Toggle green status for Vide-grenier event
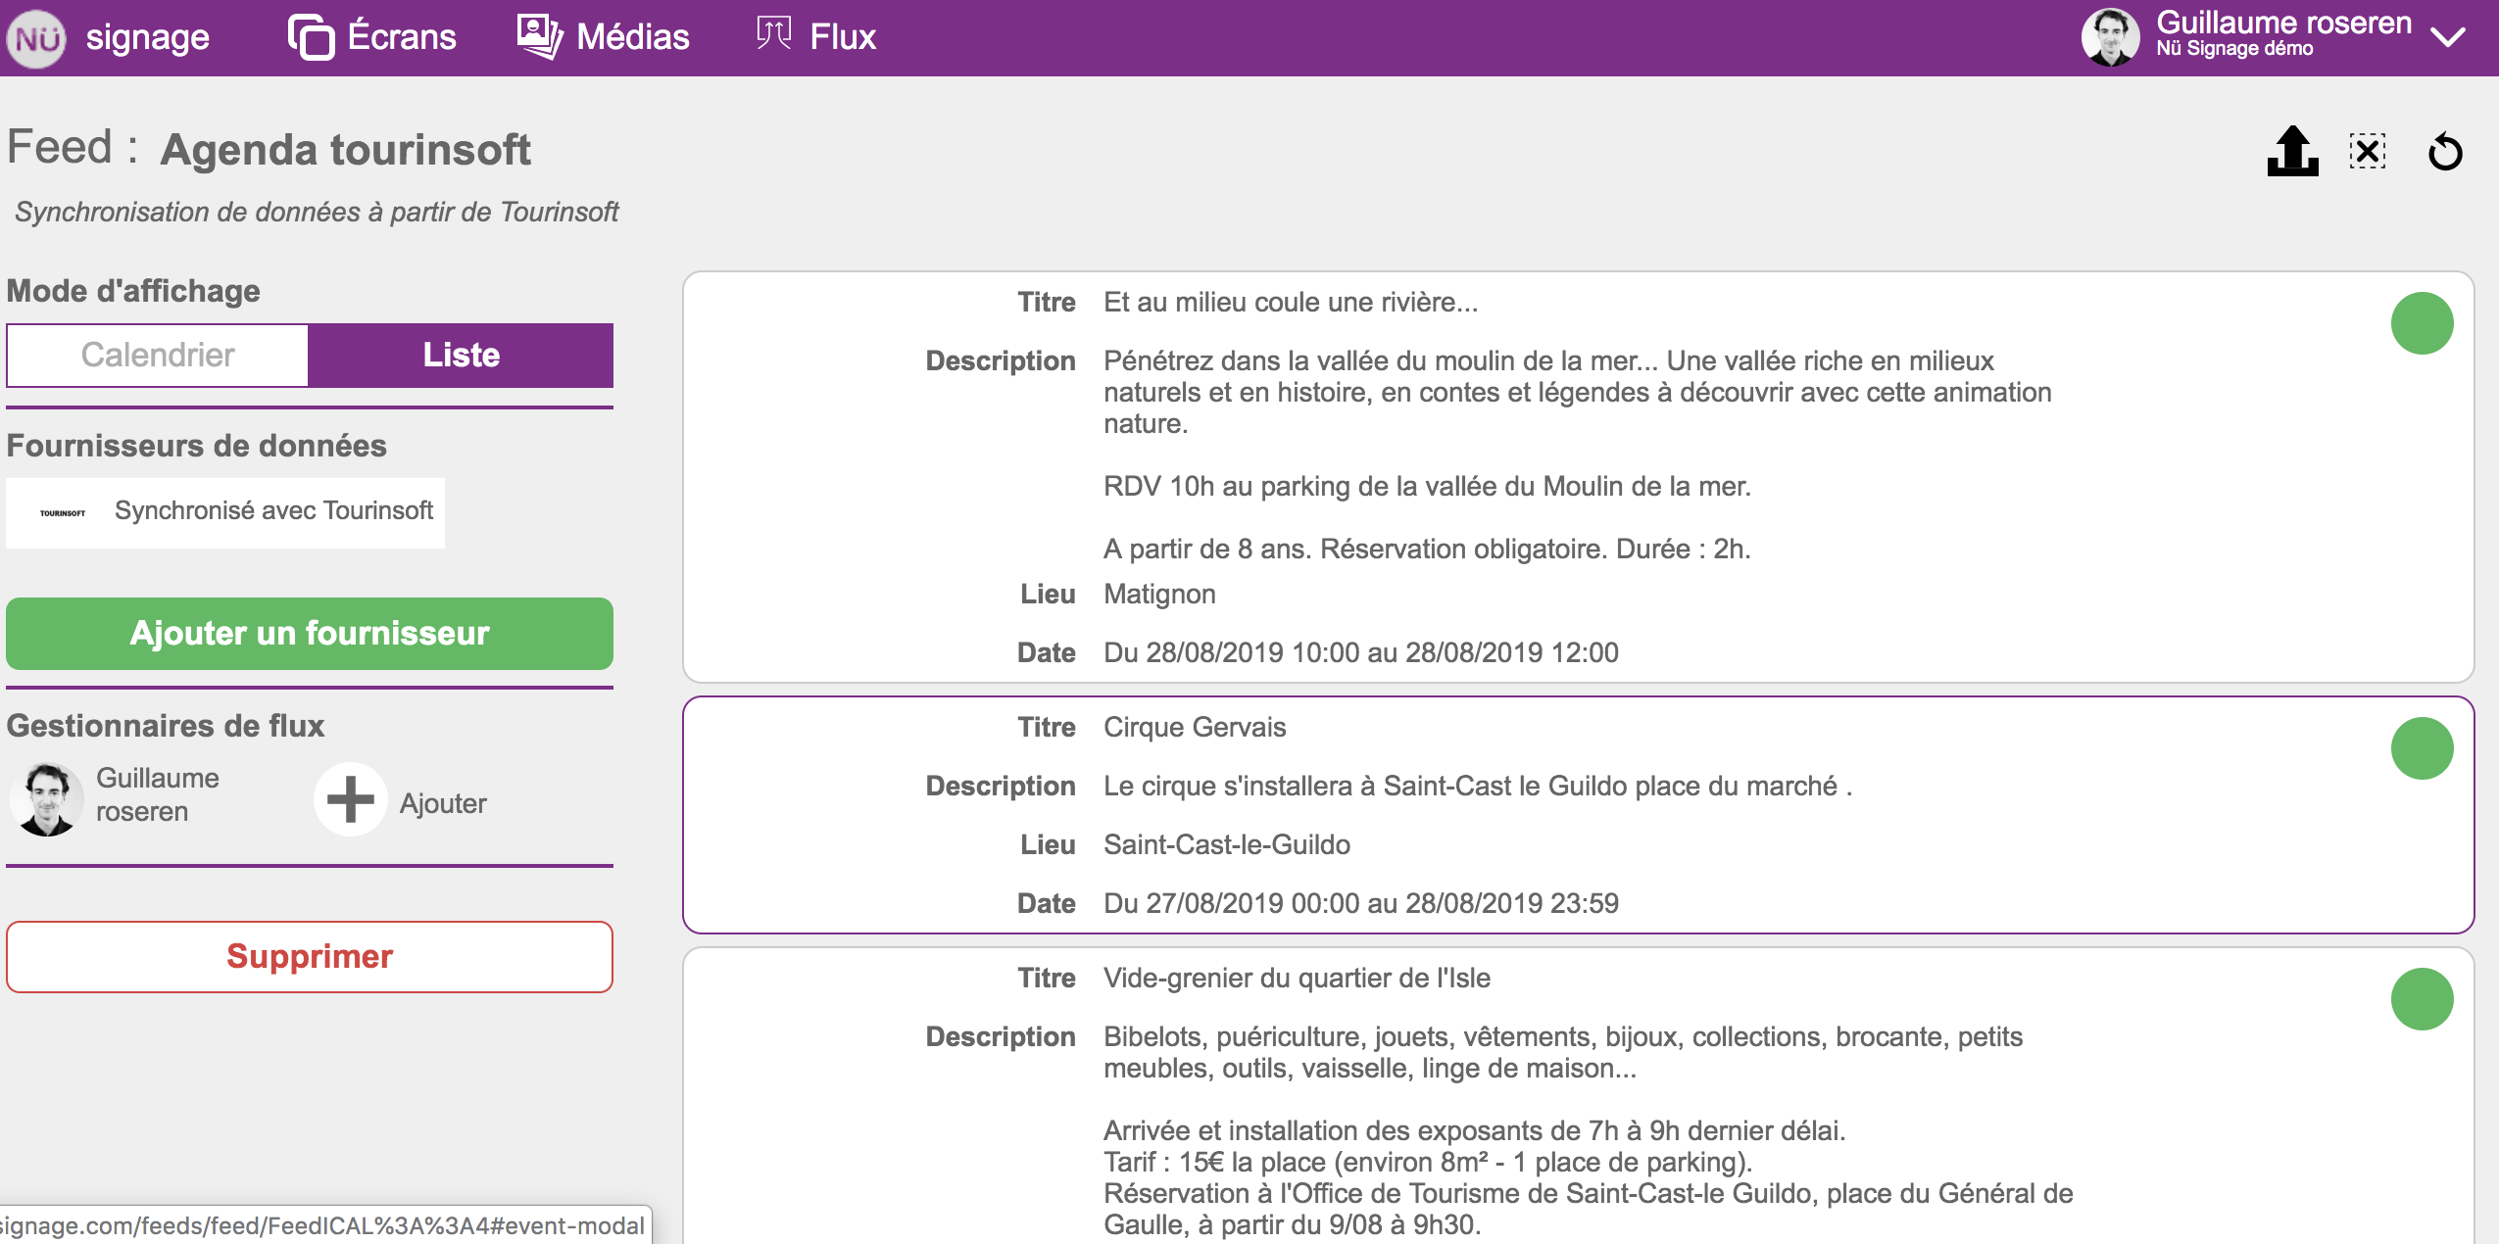This screenshot has height=1244, width=2499. 2422,999
